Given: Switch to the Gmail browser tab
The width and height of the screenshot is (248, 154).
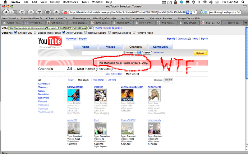Looking at the screenshot, I should 12,23.
